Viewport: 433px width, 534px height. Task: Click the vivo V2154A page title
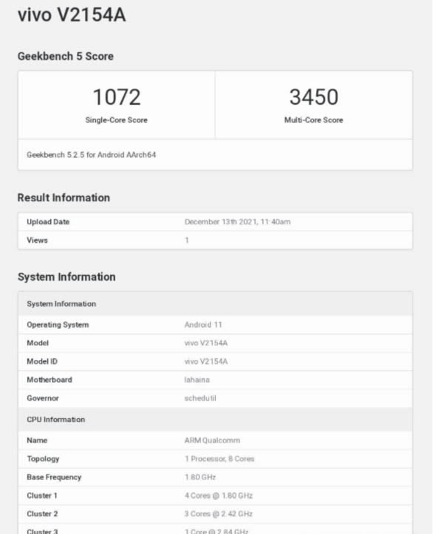(x=72, y=15)
